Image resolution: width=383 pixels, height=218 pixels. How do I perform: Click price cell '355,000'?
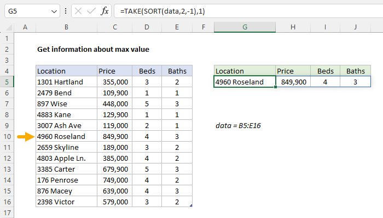pyautogui.click(x=114, y=82)
